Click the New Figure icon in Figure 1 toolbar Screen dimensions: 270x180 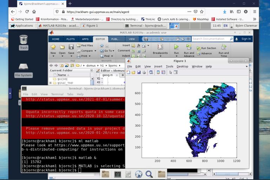(128, 72)
